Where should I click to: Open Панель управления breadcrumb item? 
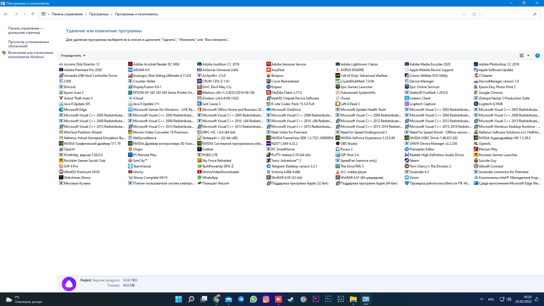(67, 14)
